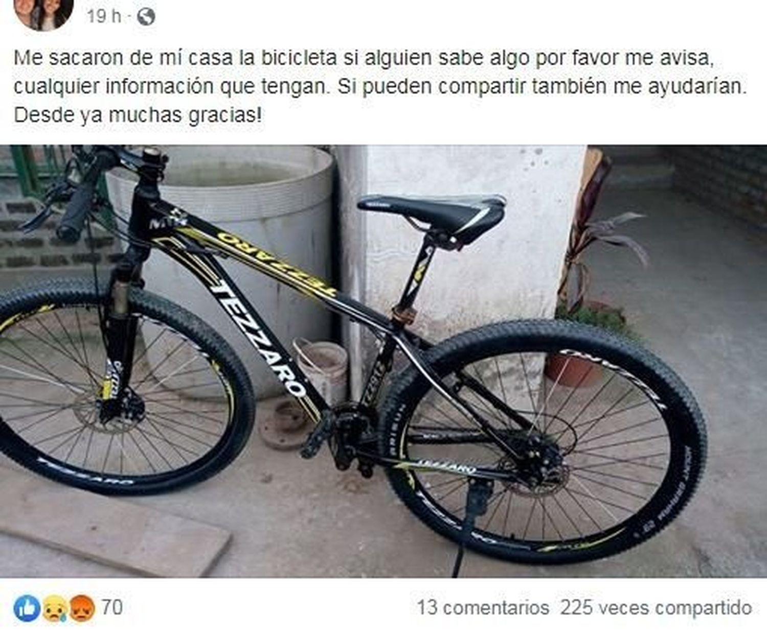Click the rear wheel in the photo

tap(544, 442)
